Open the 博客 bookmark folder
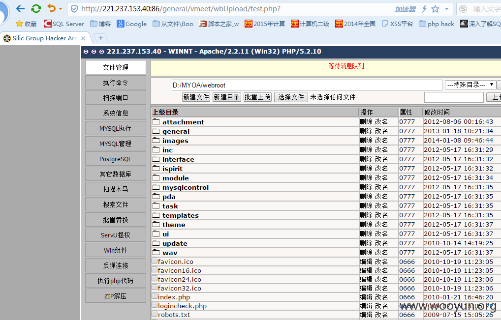This screenshot has height=320, width=501. pos(100,24)
